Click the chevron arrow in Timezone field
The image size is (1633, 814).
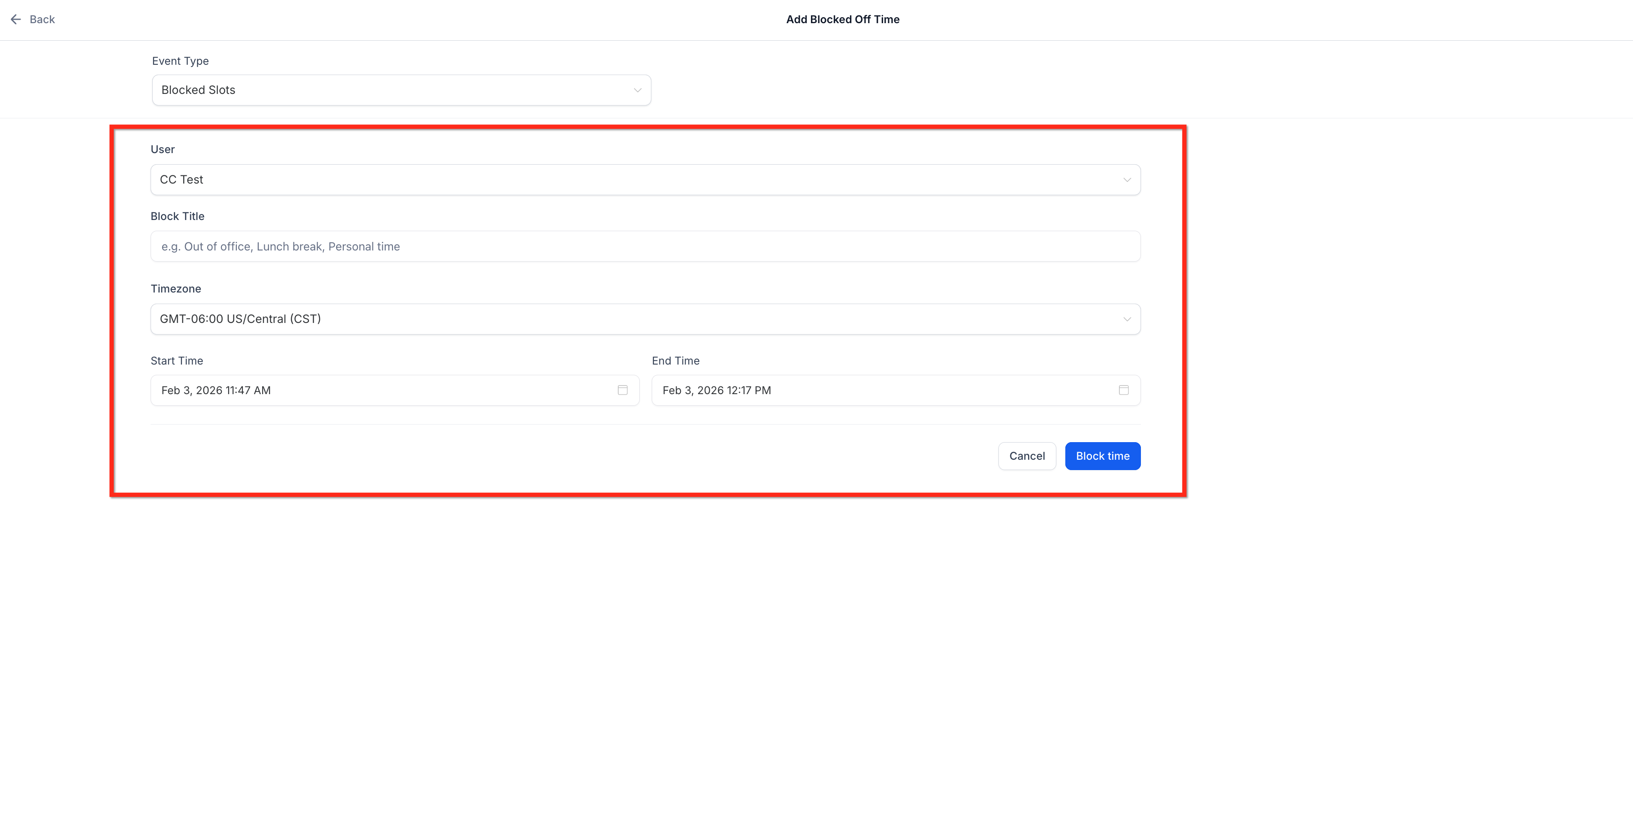(x=1126, y=319)
